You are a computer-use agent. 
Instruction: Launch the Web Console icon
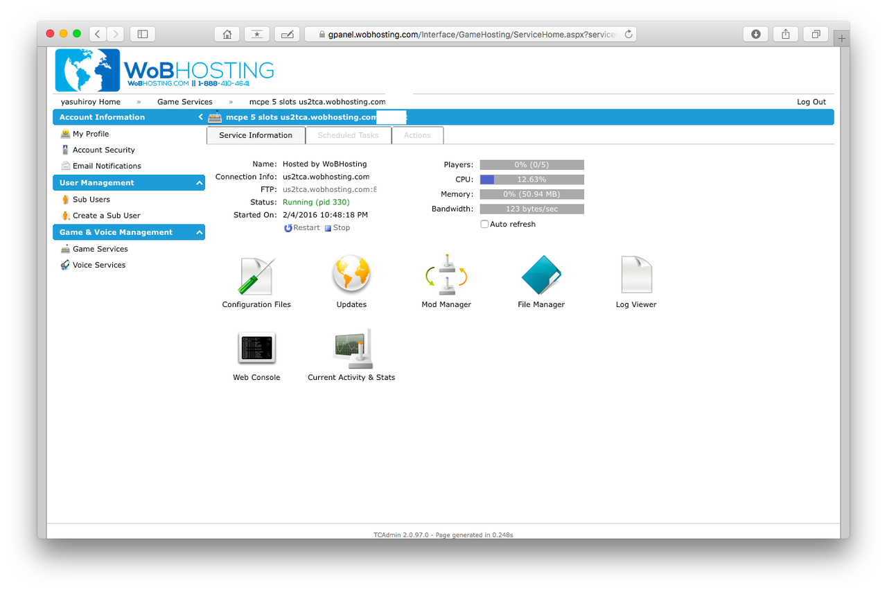click(256, 348)
